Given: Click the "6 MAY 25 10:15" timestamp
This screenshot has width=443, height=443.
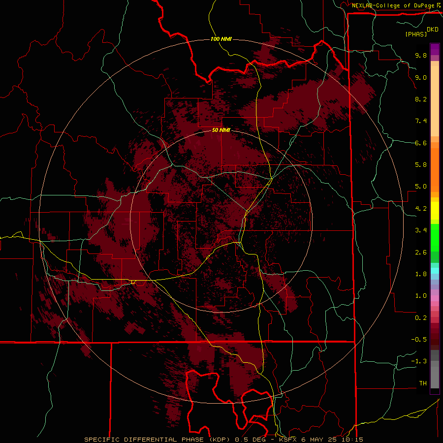Looking at the screenshot, I should 332,440.
